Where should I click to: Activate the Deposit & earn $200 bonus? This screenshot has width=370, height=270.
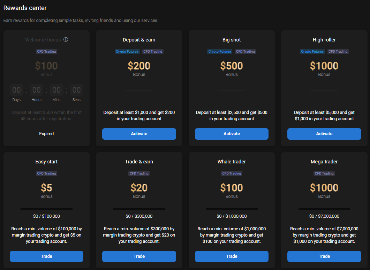point(139,134)
